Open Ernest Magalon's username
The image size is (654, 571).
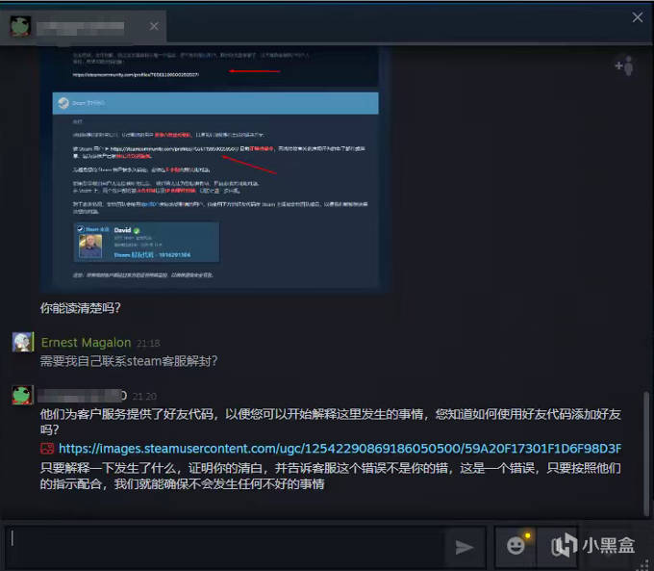pyautogui.click(x=86, y=342)
